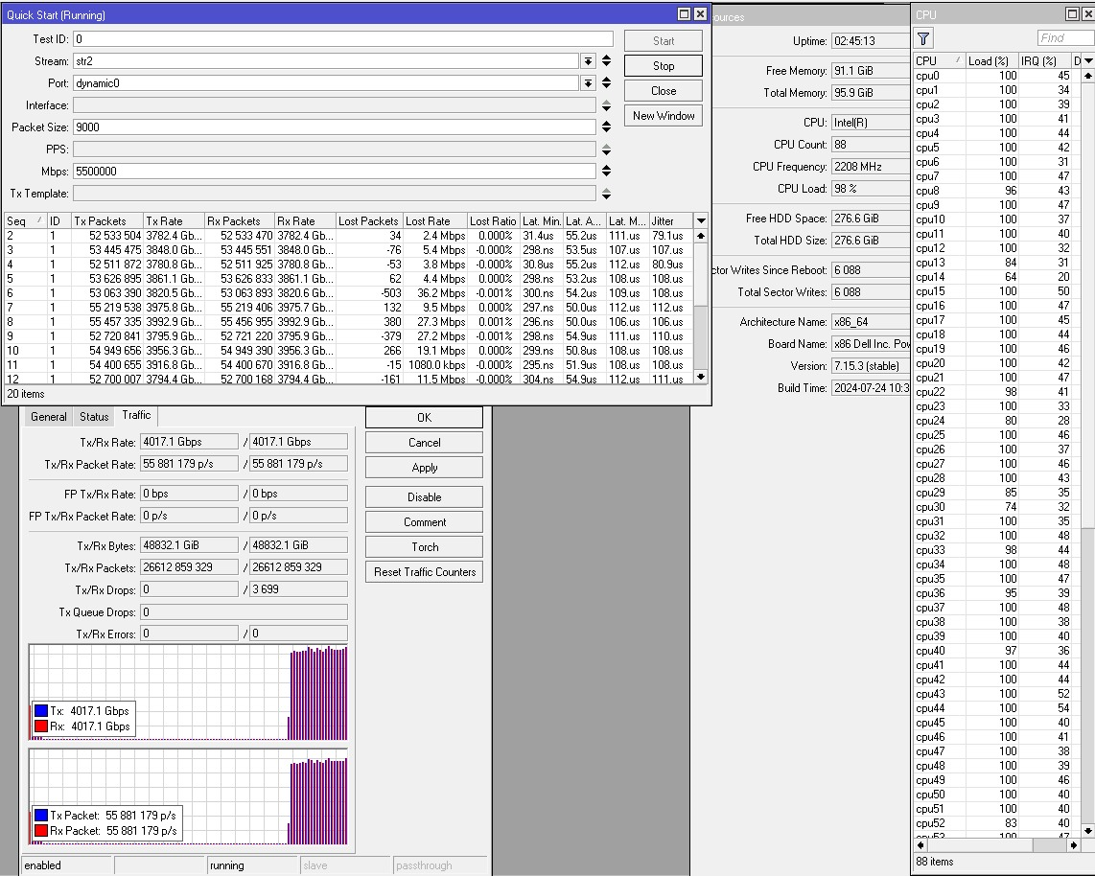Open the Port dropdown list
The height and width of the screenshot is (876, 1095).
click(588, 83)
